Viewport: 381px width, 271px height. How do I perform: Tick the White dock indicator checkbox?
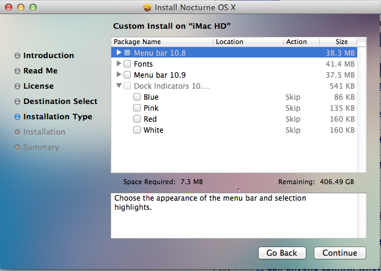tap(137, 130)
